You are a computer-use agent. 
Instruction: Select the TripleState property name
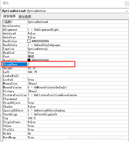[12, 122]
